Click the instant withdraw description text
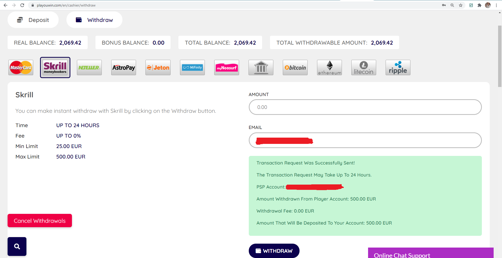Image resolution: width=502 pixels, height=258 pixels. pos(116,111)
